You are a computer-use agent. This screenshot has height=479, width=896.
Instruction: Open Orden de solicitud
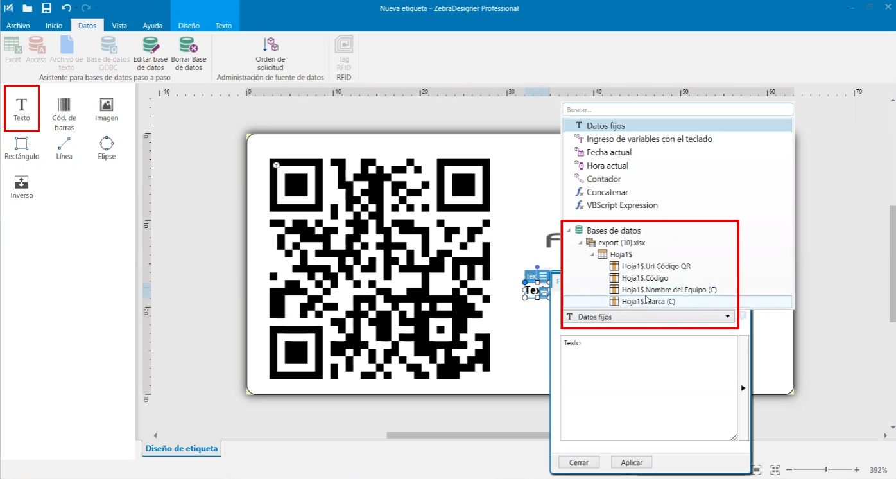point(270,53)
